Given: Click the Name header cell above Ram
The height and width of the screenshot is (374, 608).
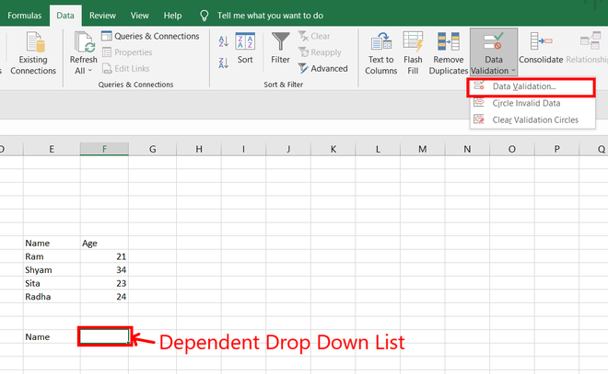Looking at the screenshot, I should [x=52, y=244].
